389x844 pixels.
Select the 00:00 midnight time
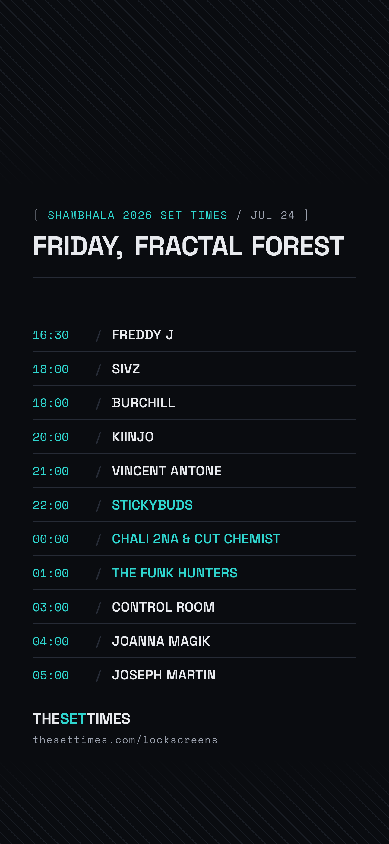[51, 539]
